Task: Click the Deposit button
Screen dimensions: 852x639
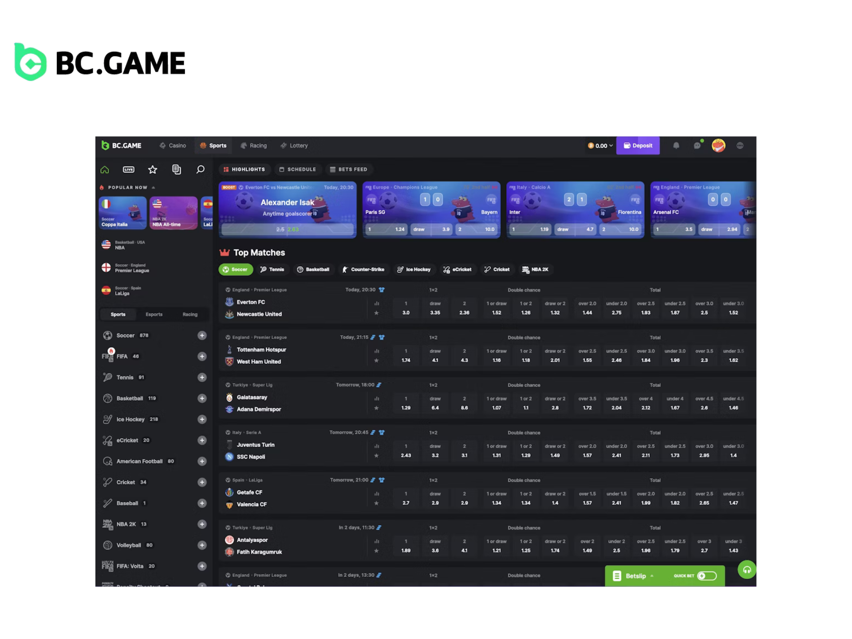Action: click(x=638, y=146)
